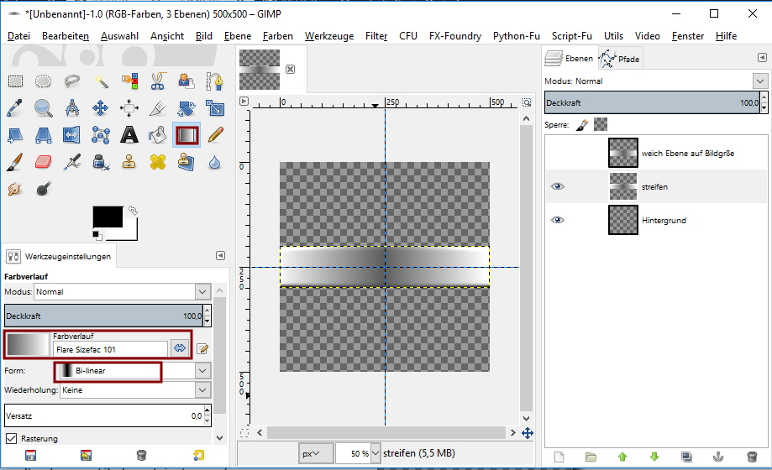Image resolution: width=772 pixels, height=470 pixels.
Task: Select the Text tool
Action: pos(129,134)
